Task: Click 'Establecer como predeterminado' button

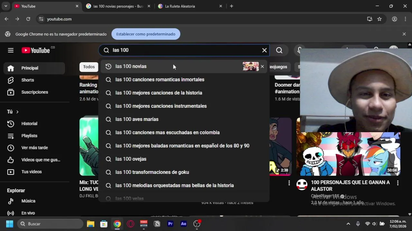Action: (146, 34)
